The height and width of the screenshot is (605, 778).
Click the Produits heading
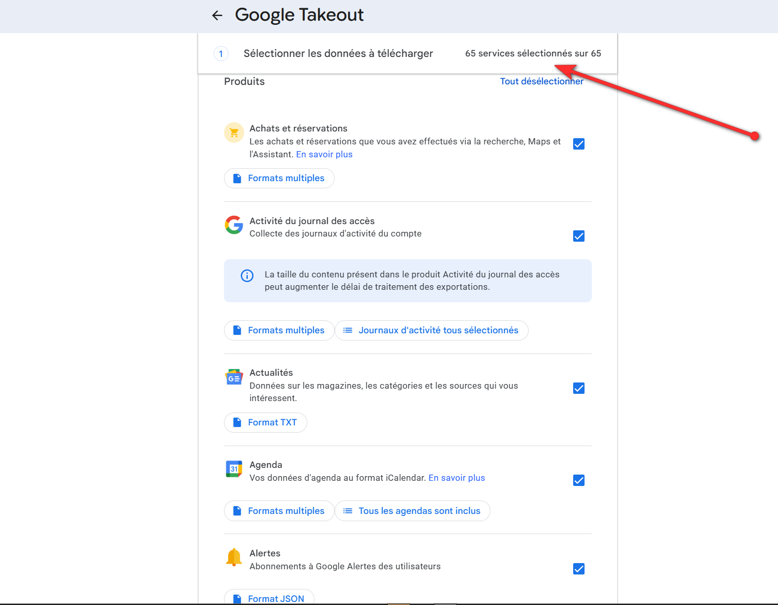[x=244, y=81]
